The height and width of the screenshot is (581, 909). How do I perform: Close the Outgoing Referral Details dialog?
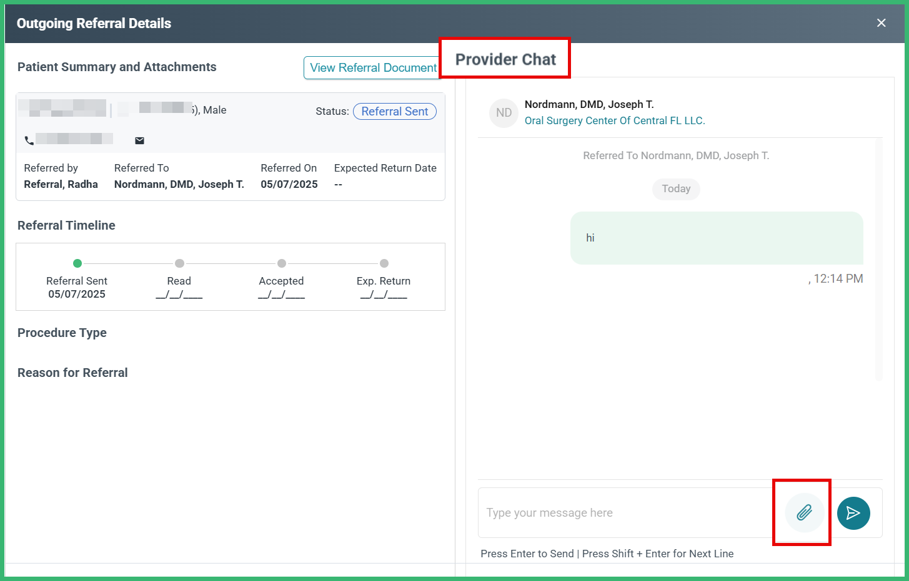click(881, 22)
